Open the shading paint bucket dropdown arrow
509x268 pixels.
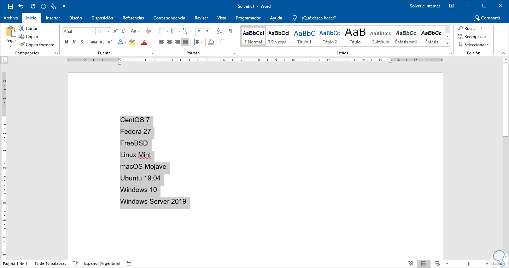(217, 42)
